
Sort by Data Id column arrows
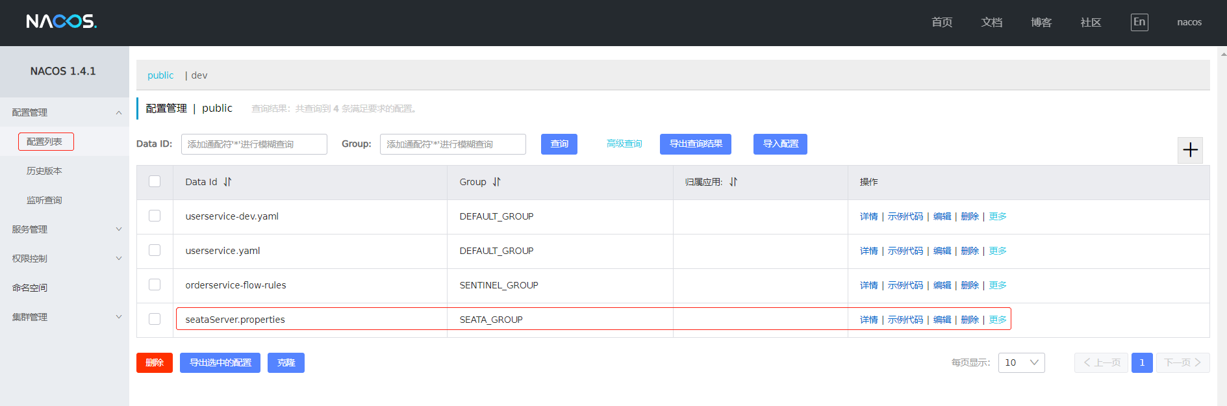click(227, 182)
